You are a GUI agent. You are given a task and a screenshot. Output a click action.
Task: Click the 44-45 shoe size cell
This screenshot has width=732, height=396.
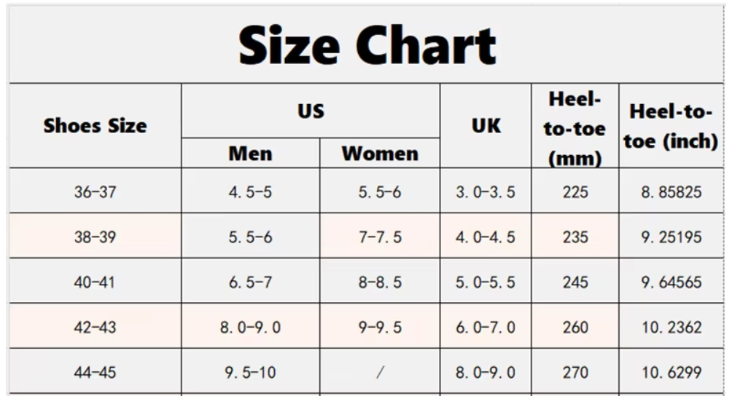point(95,373)
